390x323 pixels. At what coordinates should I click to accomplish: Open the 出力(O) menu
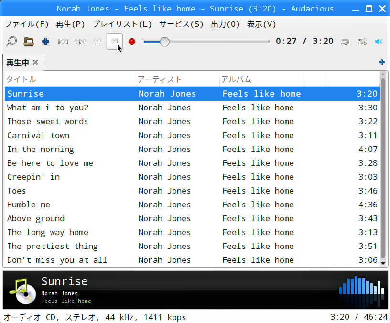(x=225, y=24)
